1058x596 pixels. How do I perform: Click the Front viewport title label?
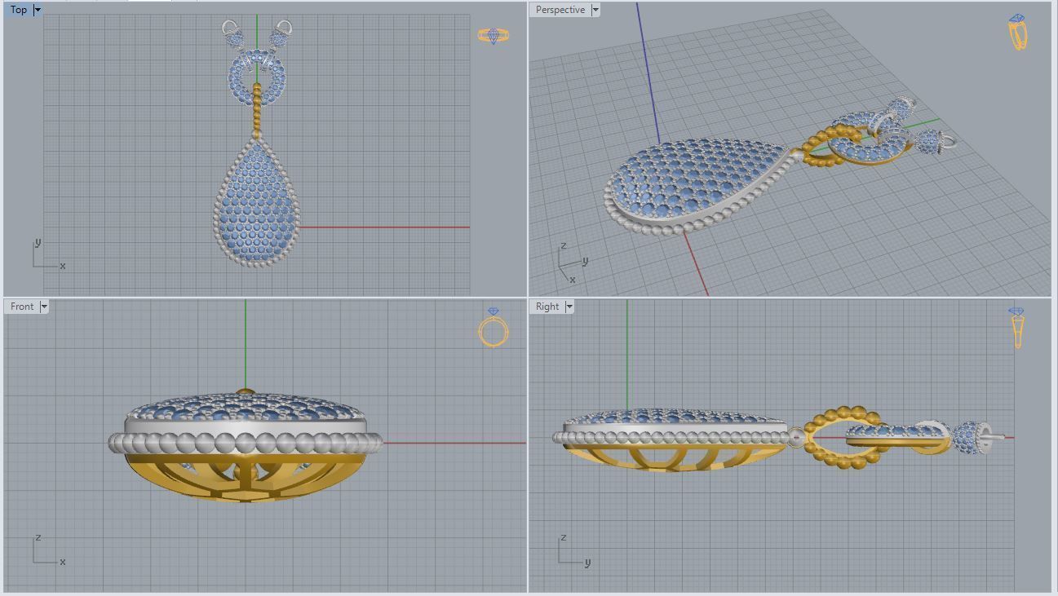[x=22, y=307]
